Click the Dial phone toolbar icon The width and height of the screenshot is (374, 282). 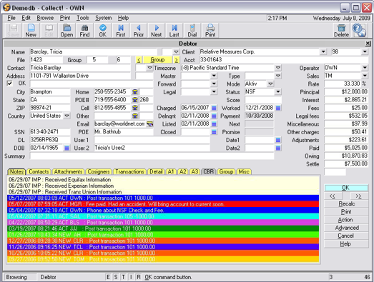[x=192, y=31]
